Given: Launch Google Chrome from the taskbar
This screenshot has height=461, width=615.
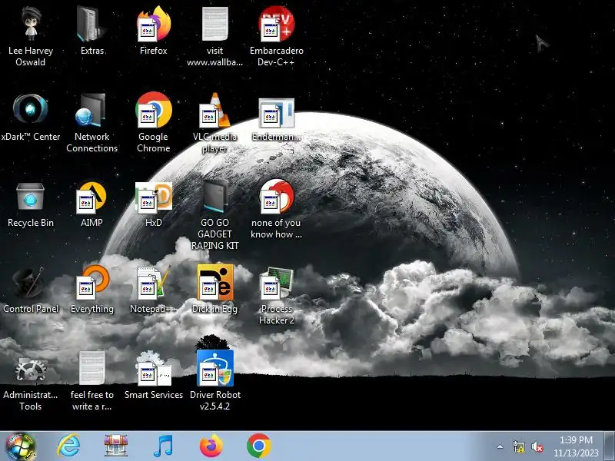Looking at the screenshot, I should (258, 446).
